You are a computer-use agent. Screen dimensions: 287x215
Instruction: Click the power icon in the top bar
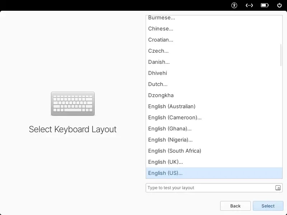pos(279,5)
